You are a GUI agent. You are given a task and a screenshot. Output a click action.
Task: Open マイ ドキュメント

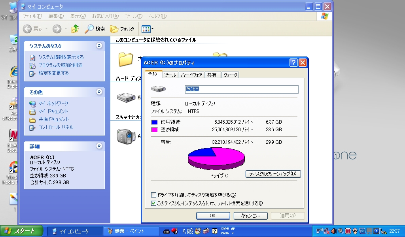click(x=53, y=111)
